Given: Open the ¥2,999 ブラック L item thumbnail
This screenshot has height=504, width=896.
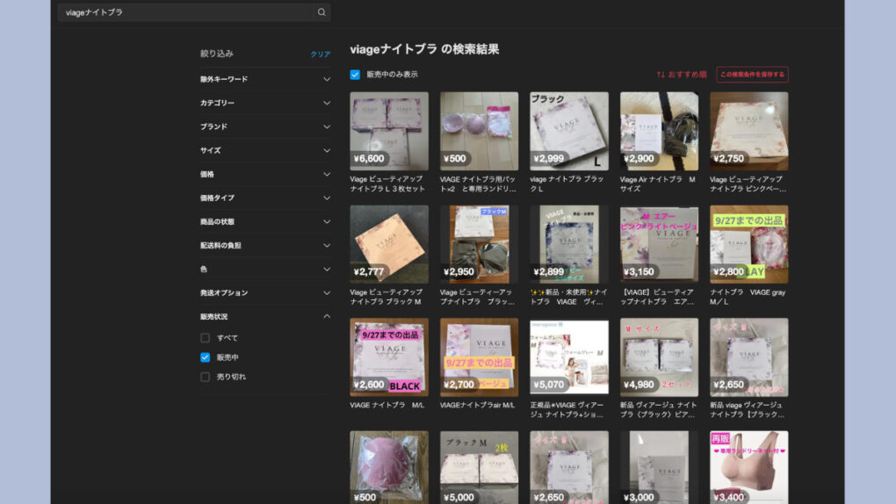Looking at the screenshot, I should click(569, 131).
